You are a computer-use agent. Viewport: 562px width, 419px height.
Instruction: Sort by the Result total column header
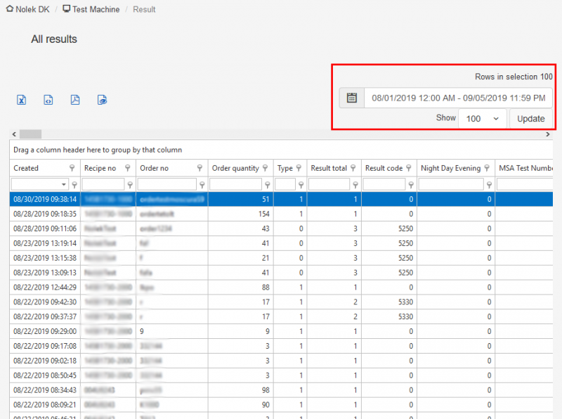point(329,168)
